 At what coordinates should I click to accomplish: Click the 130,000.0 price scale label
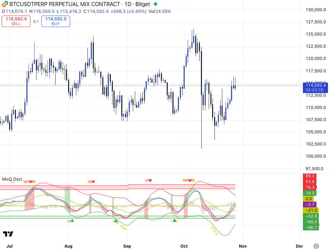(315, 10)
